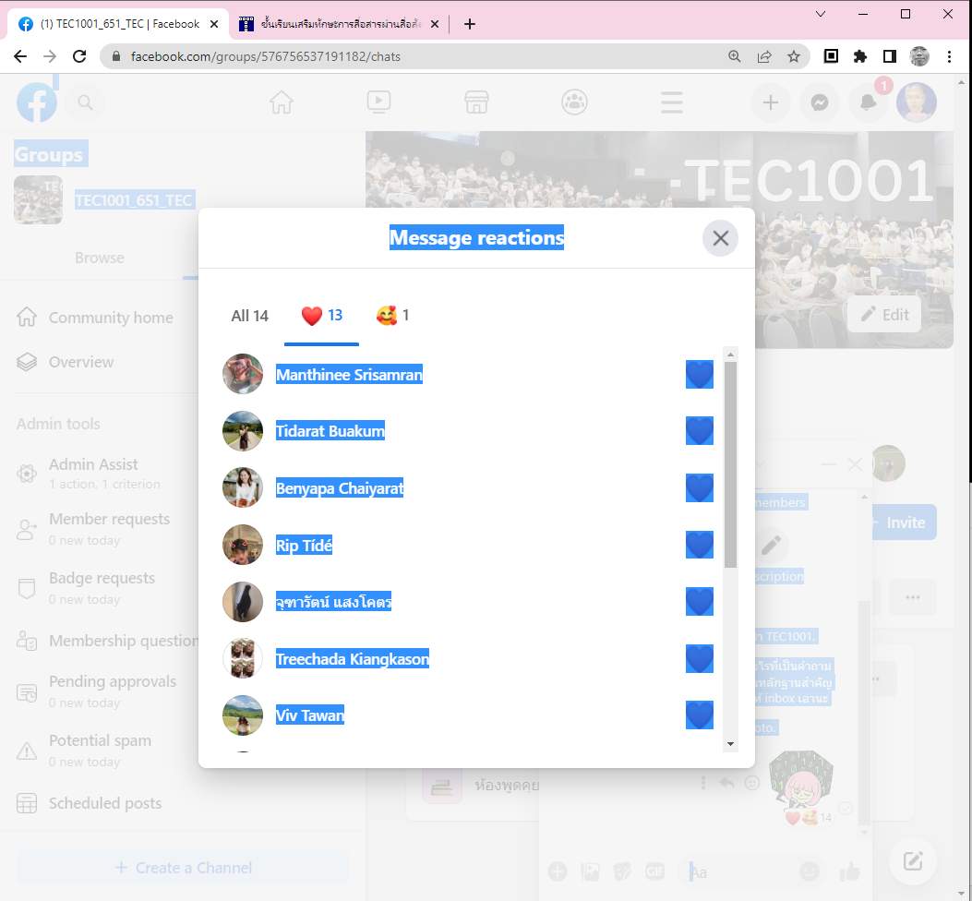Click the browser forward arrow
This screenshot has width=972, height=901.
point(50,56)
